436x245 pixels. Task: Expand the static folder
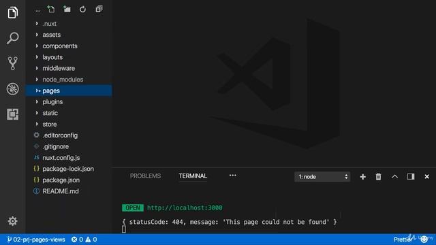coord(37,113)
